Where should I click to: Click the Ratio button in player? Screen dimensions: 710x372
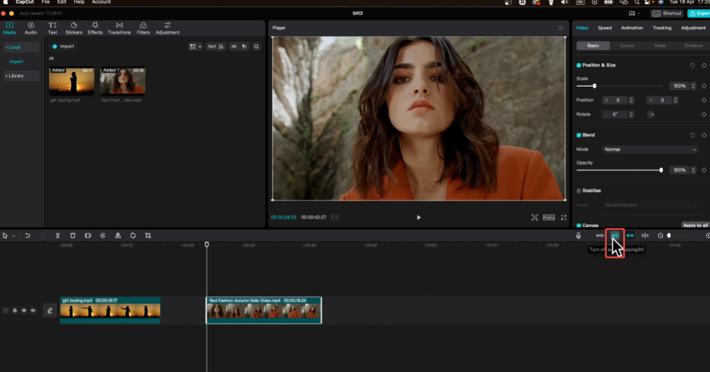click(x=549, y=218)
